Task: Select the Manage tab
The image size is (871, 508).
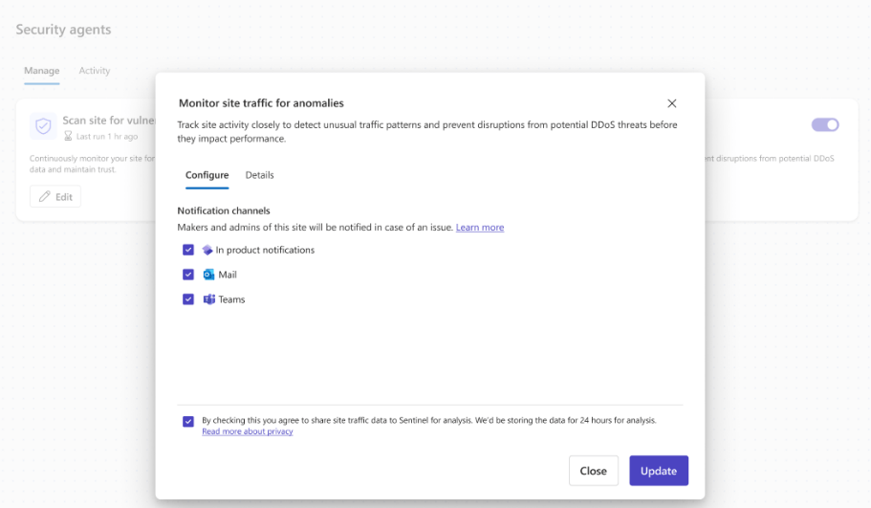Action: coord(41,71)
